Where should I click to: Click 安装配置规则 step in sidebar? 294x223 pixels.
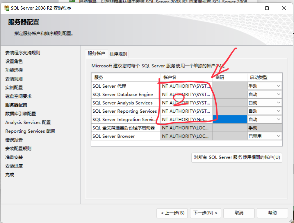(x=18, y=149)
